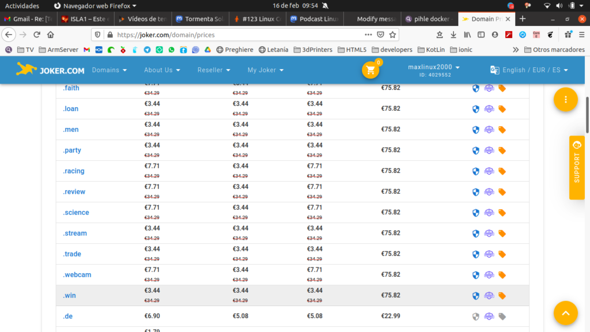590x332 pixels.
Task: Open the Actividades overview
Action: (x=22, y=6)
